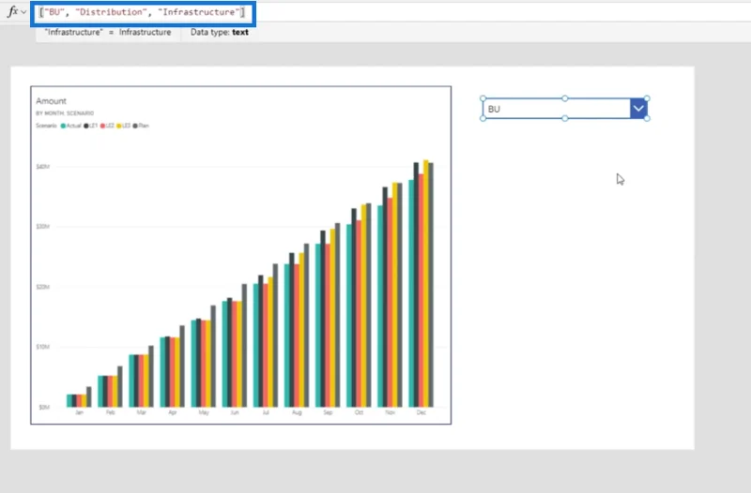751x493 pixels.
Task: Click the Nov month axis label
Action: click(x=390, y=412)
